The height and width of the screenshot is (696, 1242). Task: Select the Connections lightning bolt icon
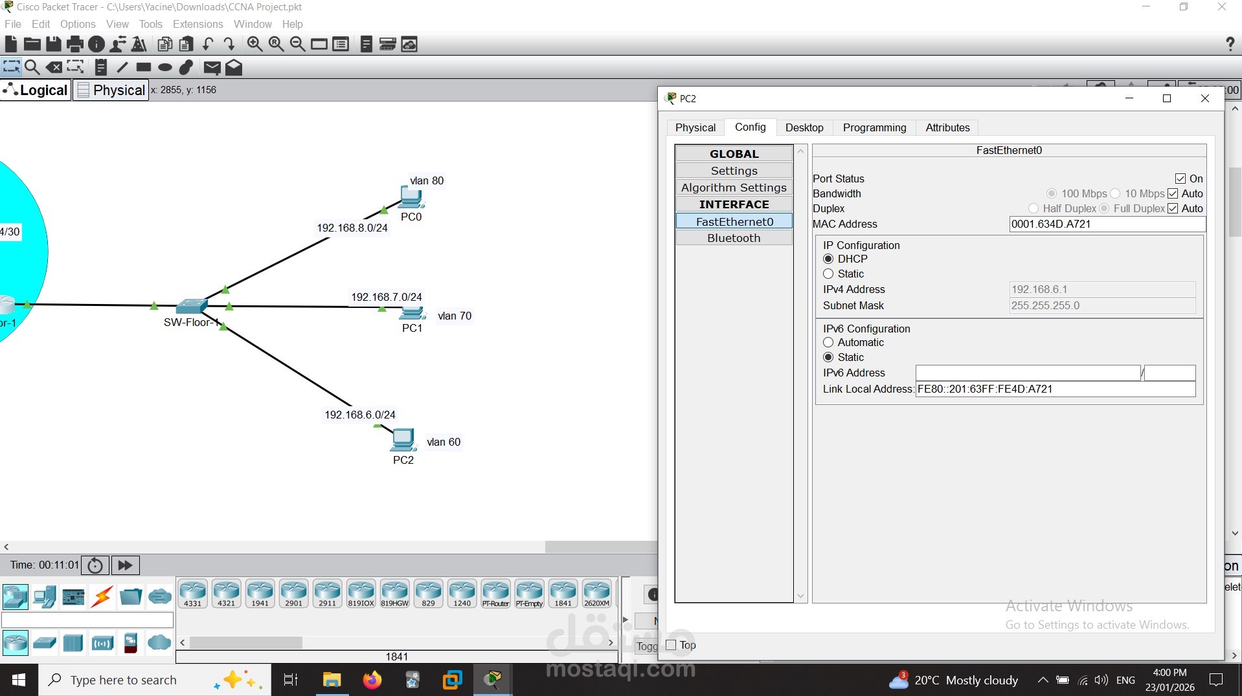tap(102, 596)
